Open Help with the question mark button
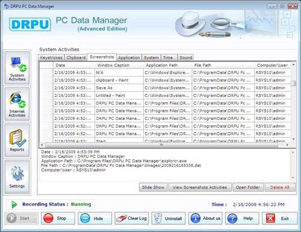The width and height of the screenshot is (301, 232). point(242,218)
